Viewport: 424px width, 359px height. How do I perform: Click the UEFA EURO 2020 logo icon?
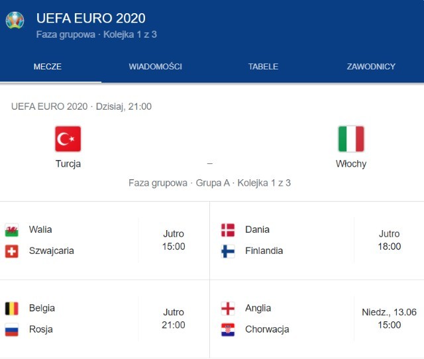15,20
